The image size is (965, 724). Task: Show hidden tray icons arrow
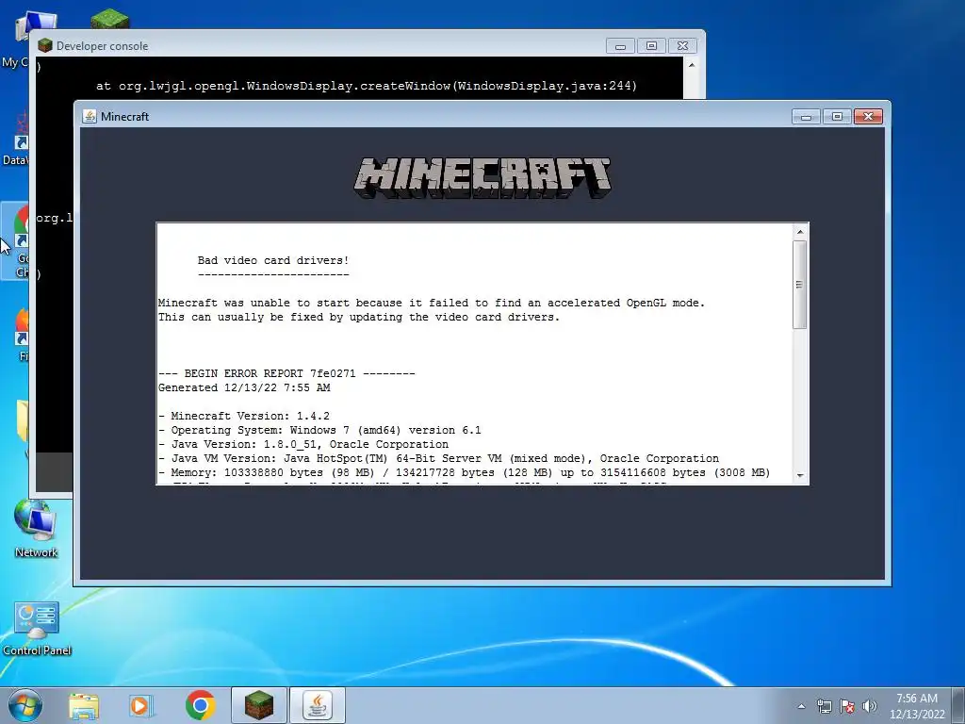(x=801, y=706)
